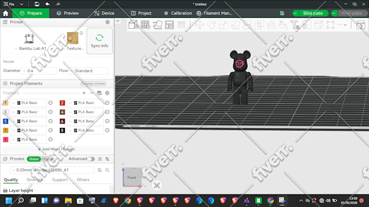369x207 pixels.
Task: Click the Add plate grid icon
Action: point(145,25)
